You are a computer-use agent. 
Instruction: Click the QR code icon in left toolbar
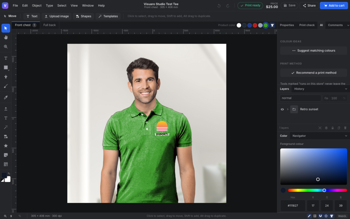(x=6, y=164)
